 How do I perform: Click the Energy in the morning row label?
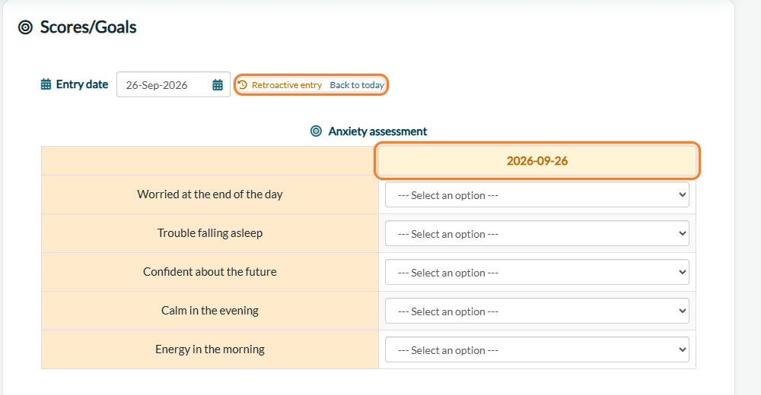210,349
